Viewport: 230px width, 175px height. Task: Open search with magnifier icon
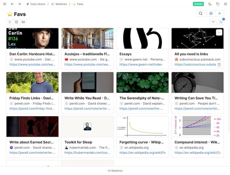coord(201,13)
